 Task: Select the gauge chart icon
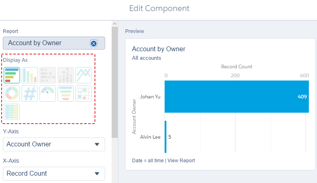(x=48, y=94)
